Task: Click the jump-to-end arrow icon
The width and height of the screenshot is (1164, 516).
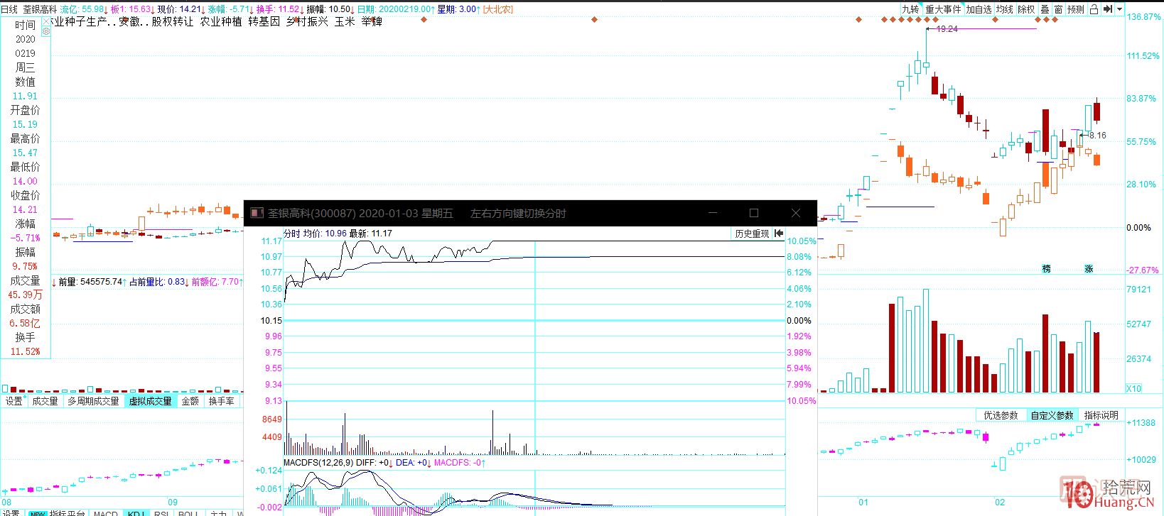Action: [1108, 9]
